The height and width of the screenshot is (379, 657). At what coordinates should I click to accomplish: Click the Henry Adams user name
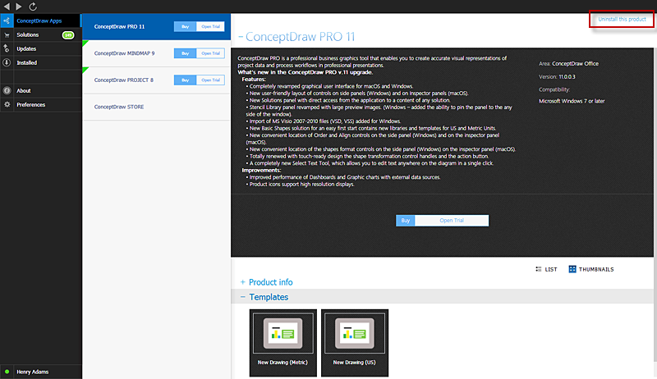point(32,372)
